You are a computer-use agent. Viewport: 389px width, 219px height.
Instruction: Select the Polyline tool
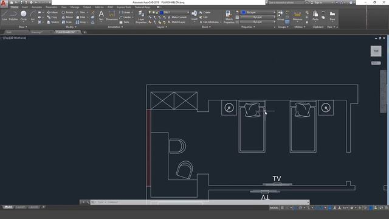pyautogui.click(x=13, y=16)
